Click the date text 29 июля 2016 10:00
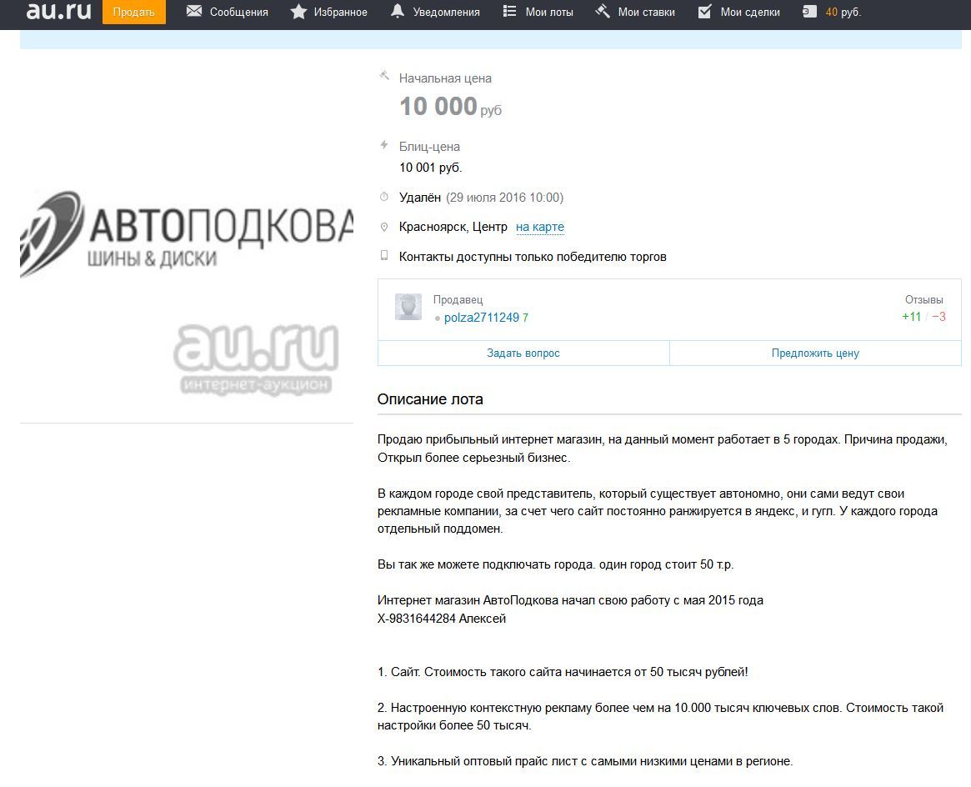The height and width of the screenshot is (787, 971). pyautogui.click(x=505, y=198)
